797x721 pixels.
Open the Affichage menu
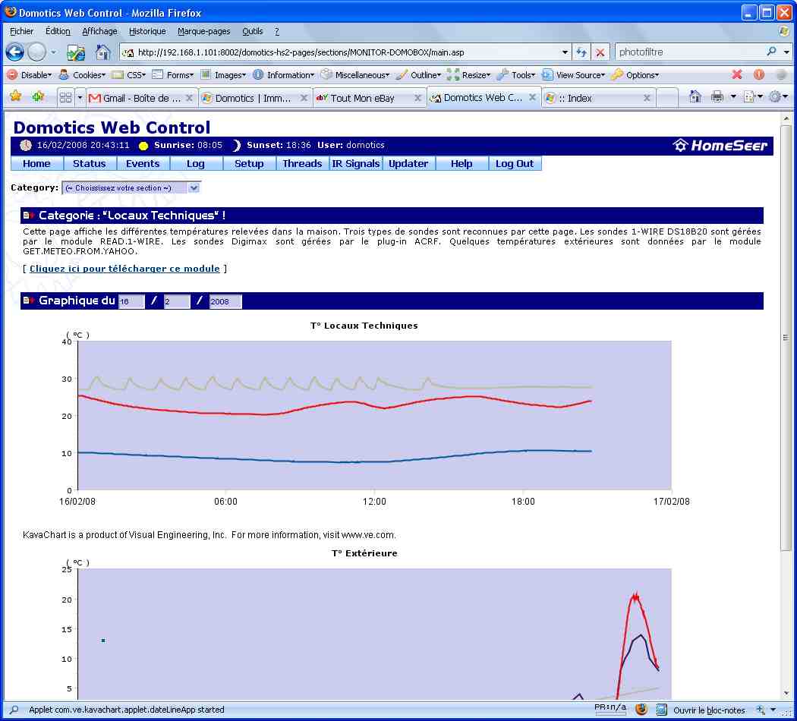pos(99,31)
